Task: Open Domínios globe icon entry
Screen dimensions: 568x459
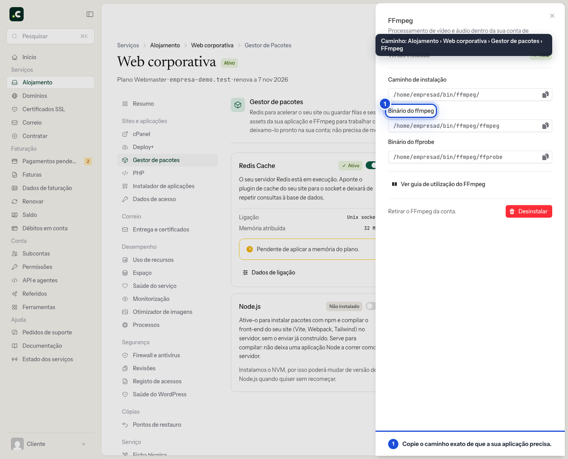Action: [x=15, y=96]
